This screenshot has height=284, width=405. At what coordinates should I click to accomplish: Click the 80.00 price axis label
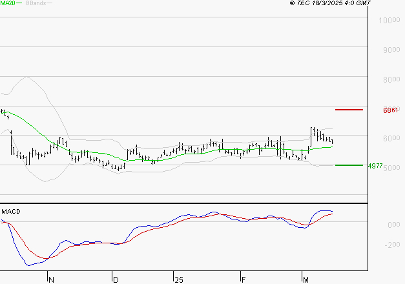tap(391, 79)
